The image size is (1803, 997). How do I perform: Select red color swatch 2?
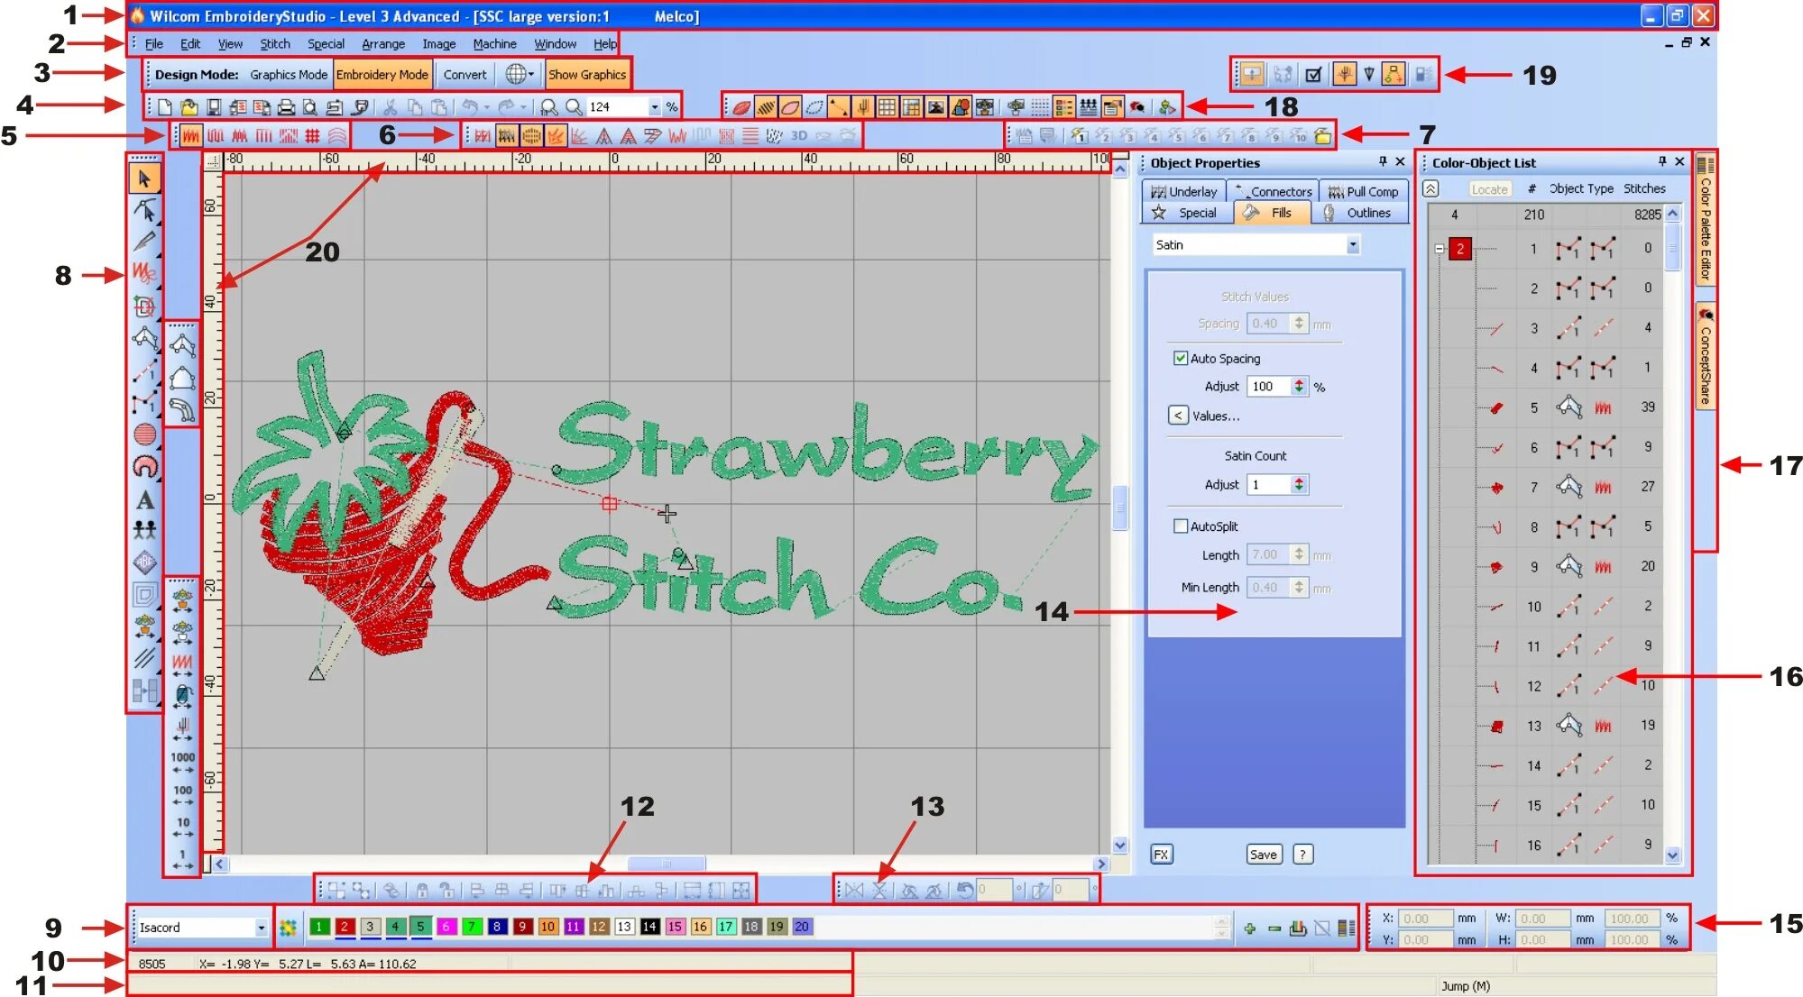point(345,927)
